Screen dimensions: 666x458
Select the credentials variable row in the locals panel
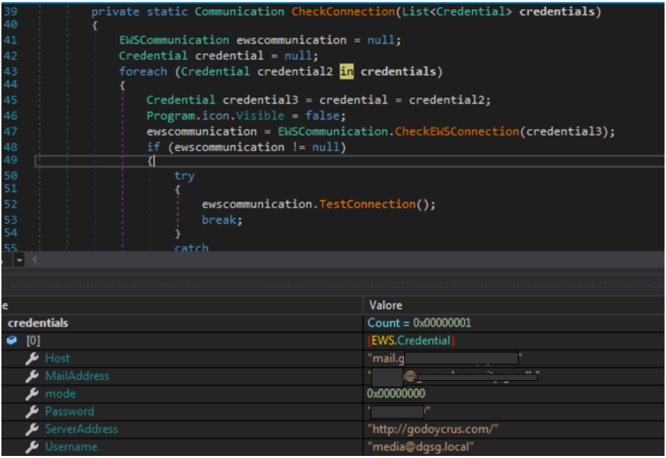(x=333, y=323)
